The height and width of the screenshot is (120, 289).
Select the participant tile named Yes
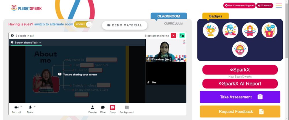(166, 73)
